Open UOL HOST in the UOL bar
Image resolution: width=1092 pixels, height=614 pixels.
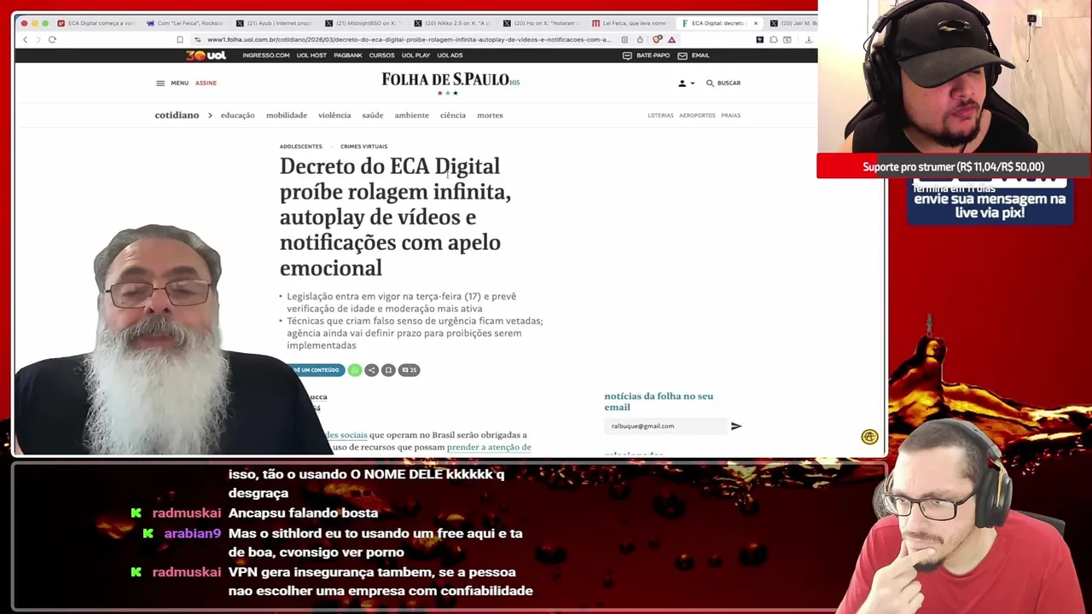311,55
